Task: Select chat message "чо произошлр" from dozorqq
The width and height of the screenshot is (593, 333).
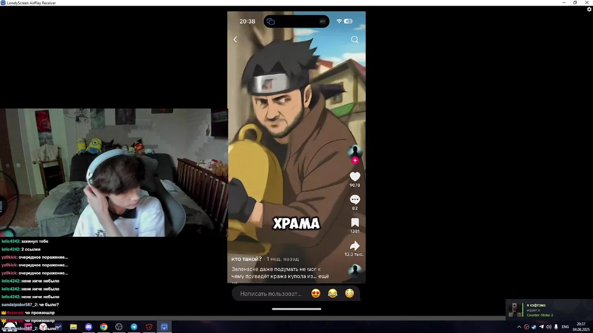Action: click(40, 313)
